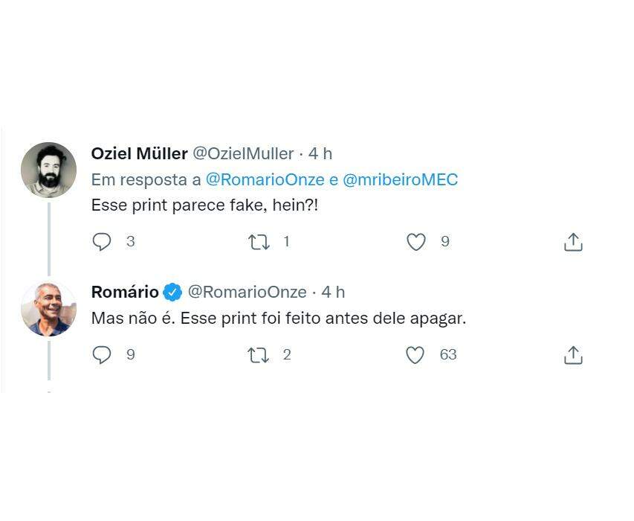Open the @RomarioOnze mention link in reply
Image resolution: width=634 pixels, height=521 pixels.
[x=265, y=179]
